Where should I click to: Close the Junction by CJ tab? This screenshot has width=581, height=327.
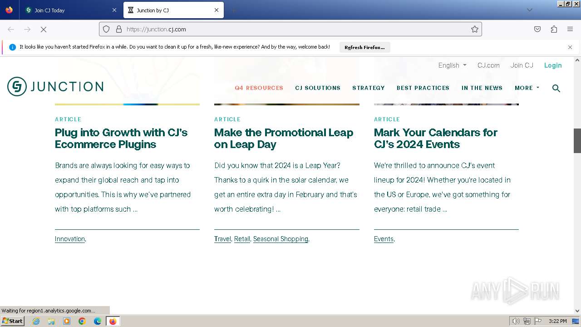coord(217,10)
